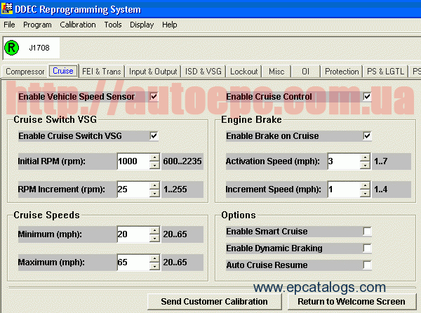421x313 pixels.
Task: Click the 600..2235 range text
Action: (x=182, y=161)
